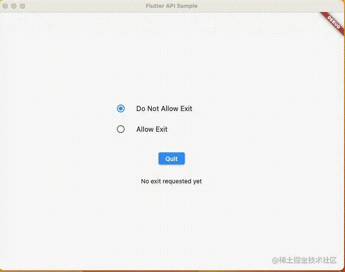345x272 pixels.
Task: Tap the filled circle beside 'Do Not Allow Exit'
Action: coord(121,108)
